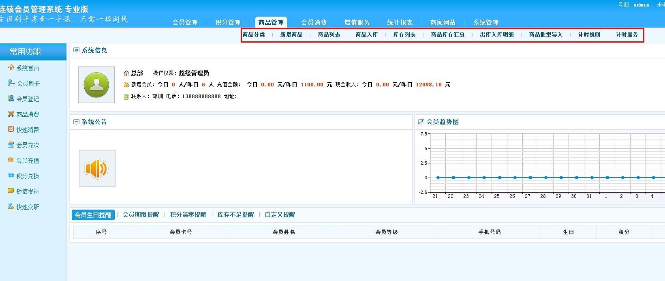Click the 商品消费 sidebar link

click(28, 114)
